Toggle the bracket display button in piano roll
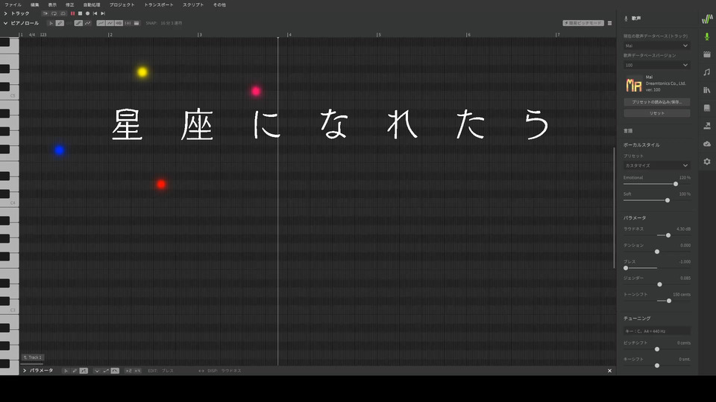Image resolution: width=716 pixels, height=402 pixels. [x=128, y=23]
